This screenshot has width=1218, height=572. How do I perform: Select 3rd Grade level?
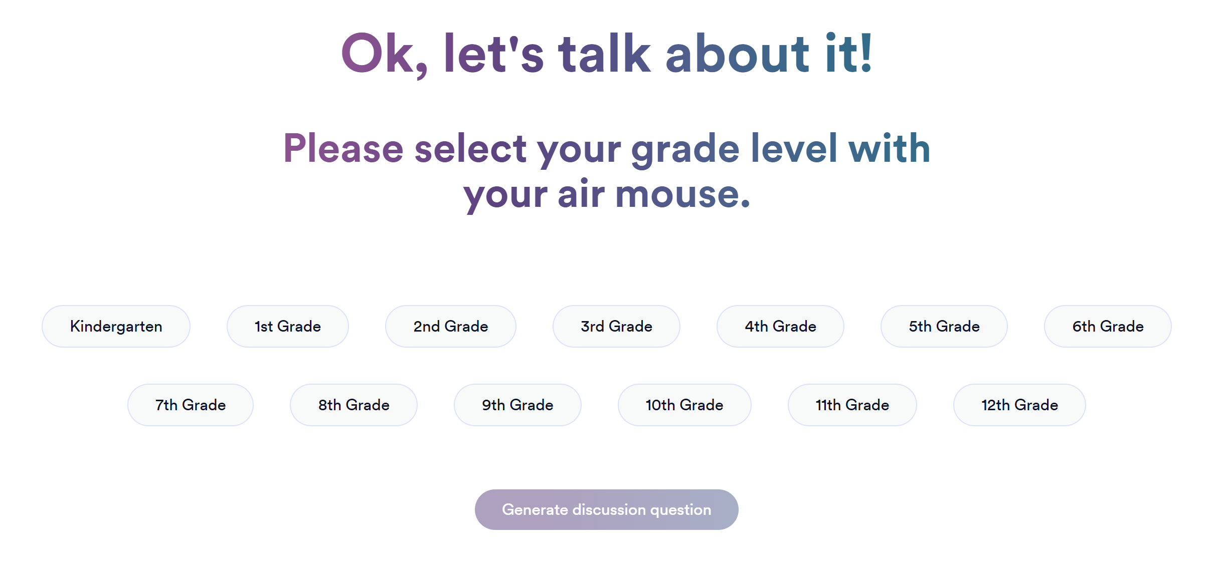[616, 327]
